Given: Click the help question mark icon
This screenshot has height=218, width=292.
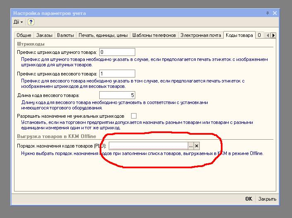Looking at the screenshot, I should coord(31,22).
